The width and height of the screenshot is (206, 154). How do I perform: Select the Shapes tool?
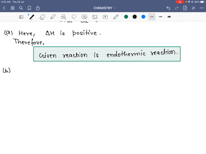tap(63, 17)
